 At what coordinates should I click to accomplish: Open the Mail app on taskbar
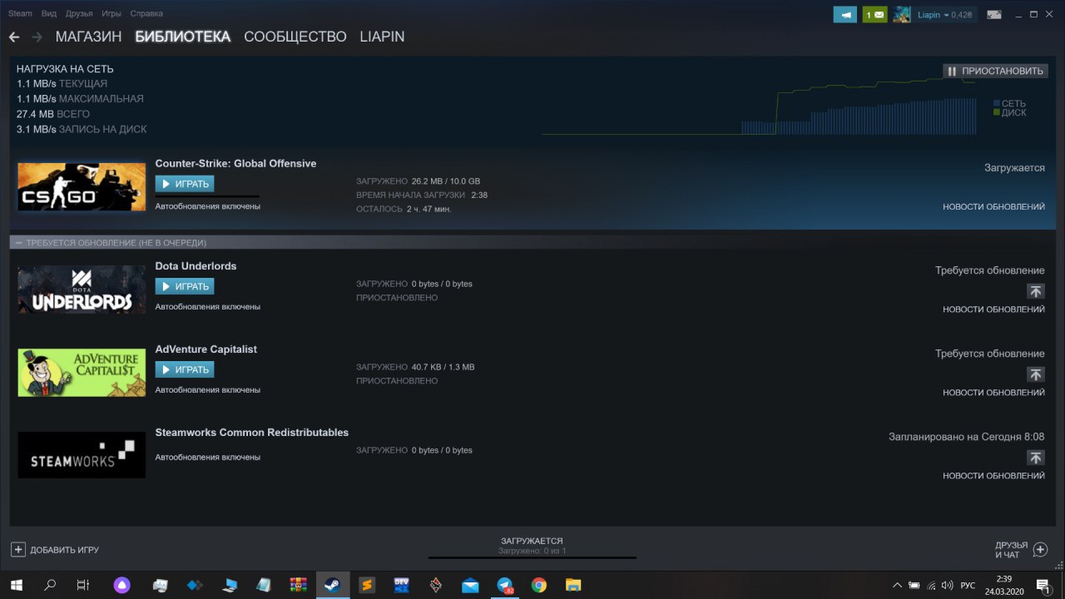click(x=470, y=586)
